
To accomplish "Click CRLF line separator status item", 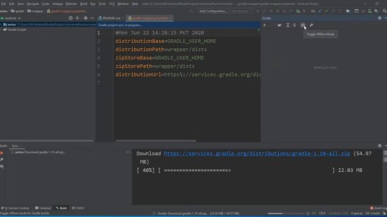I will (322, 213).
